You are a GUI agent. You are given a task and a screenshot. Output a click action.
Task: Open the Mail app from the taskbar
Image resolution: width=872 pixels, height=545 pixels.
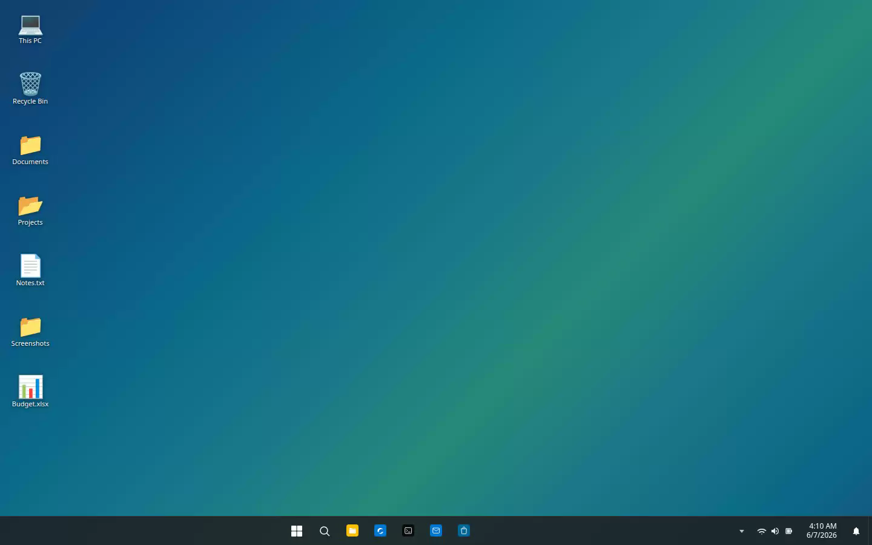436,531
